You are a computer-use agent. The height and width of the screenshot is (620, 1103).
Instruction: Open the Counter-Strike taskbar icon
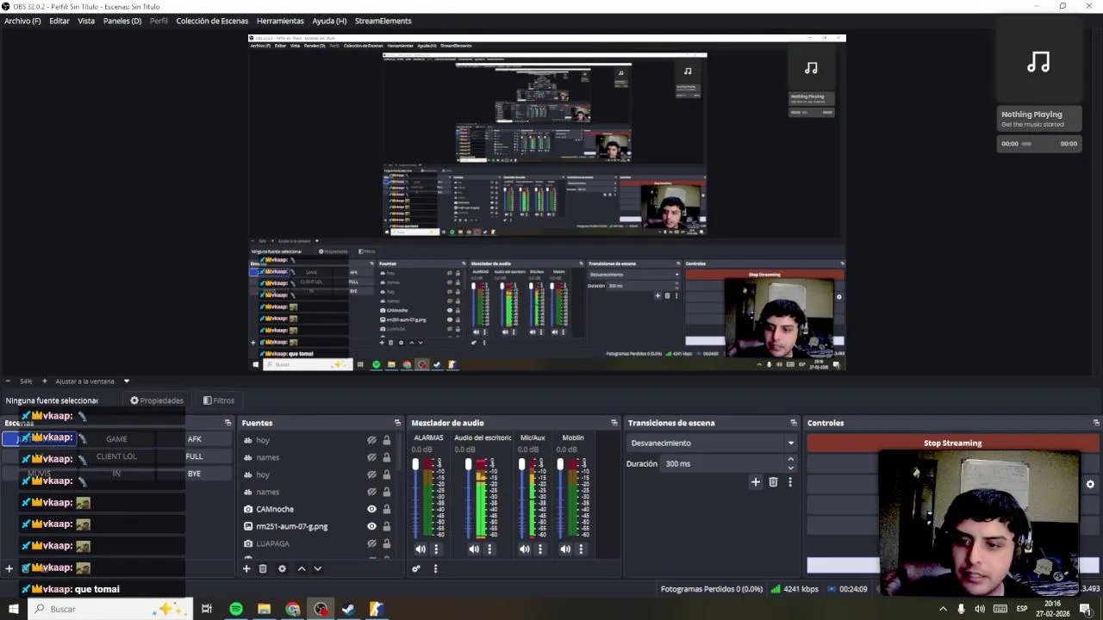pos(377,609)
